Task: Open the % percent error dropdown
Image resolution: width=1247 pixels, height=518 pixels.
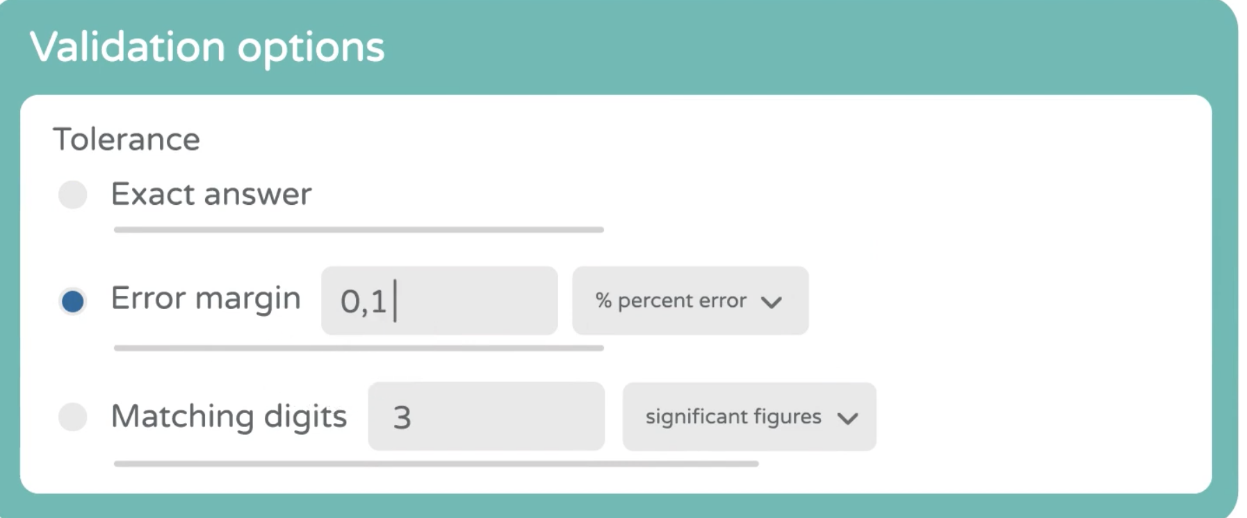Action: (690, 301)
